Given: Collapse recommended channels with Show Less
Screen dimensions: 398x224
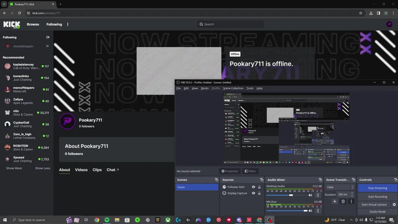Looking at the screenshot, I should [43, 168].
